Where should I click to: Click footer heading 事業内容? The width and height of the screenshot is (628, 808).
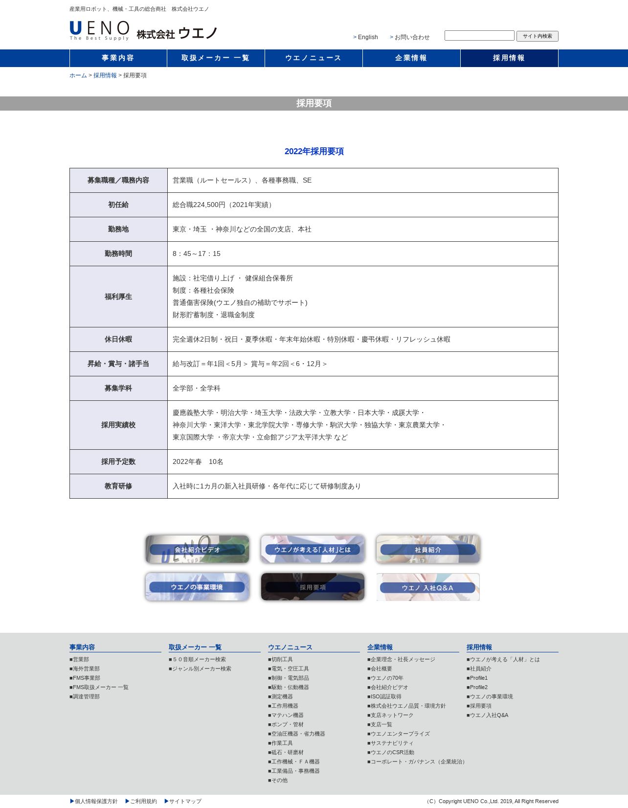tap(82, 647)
